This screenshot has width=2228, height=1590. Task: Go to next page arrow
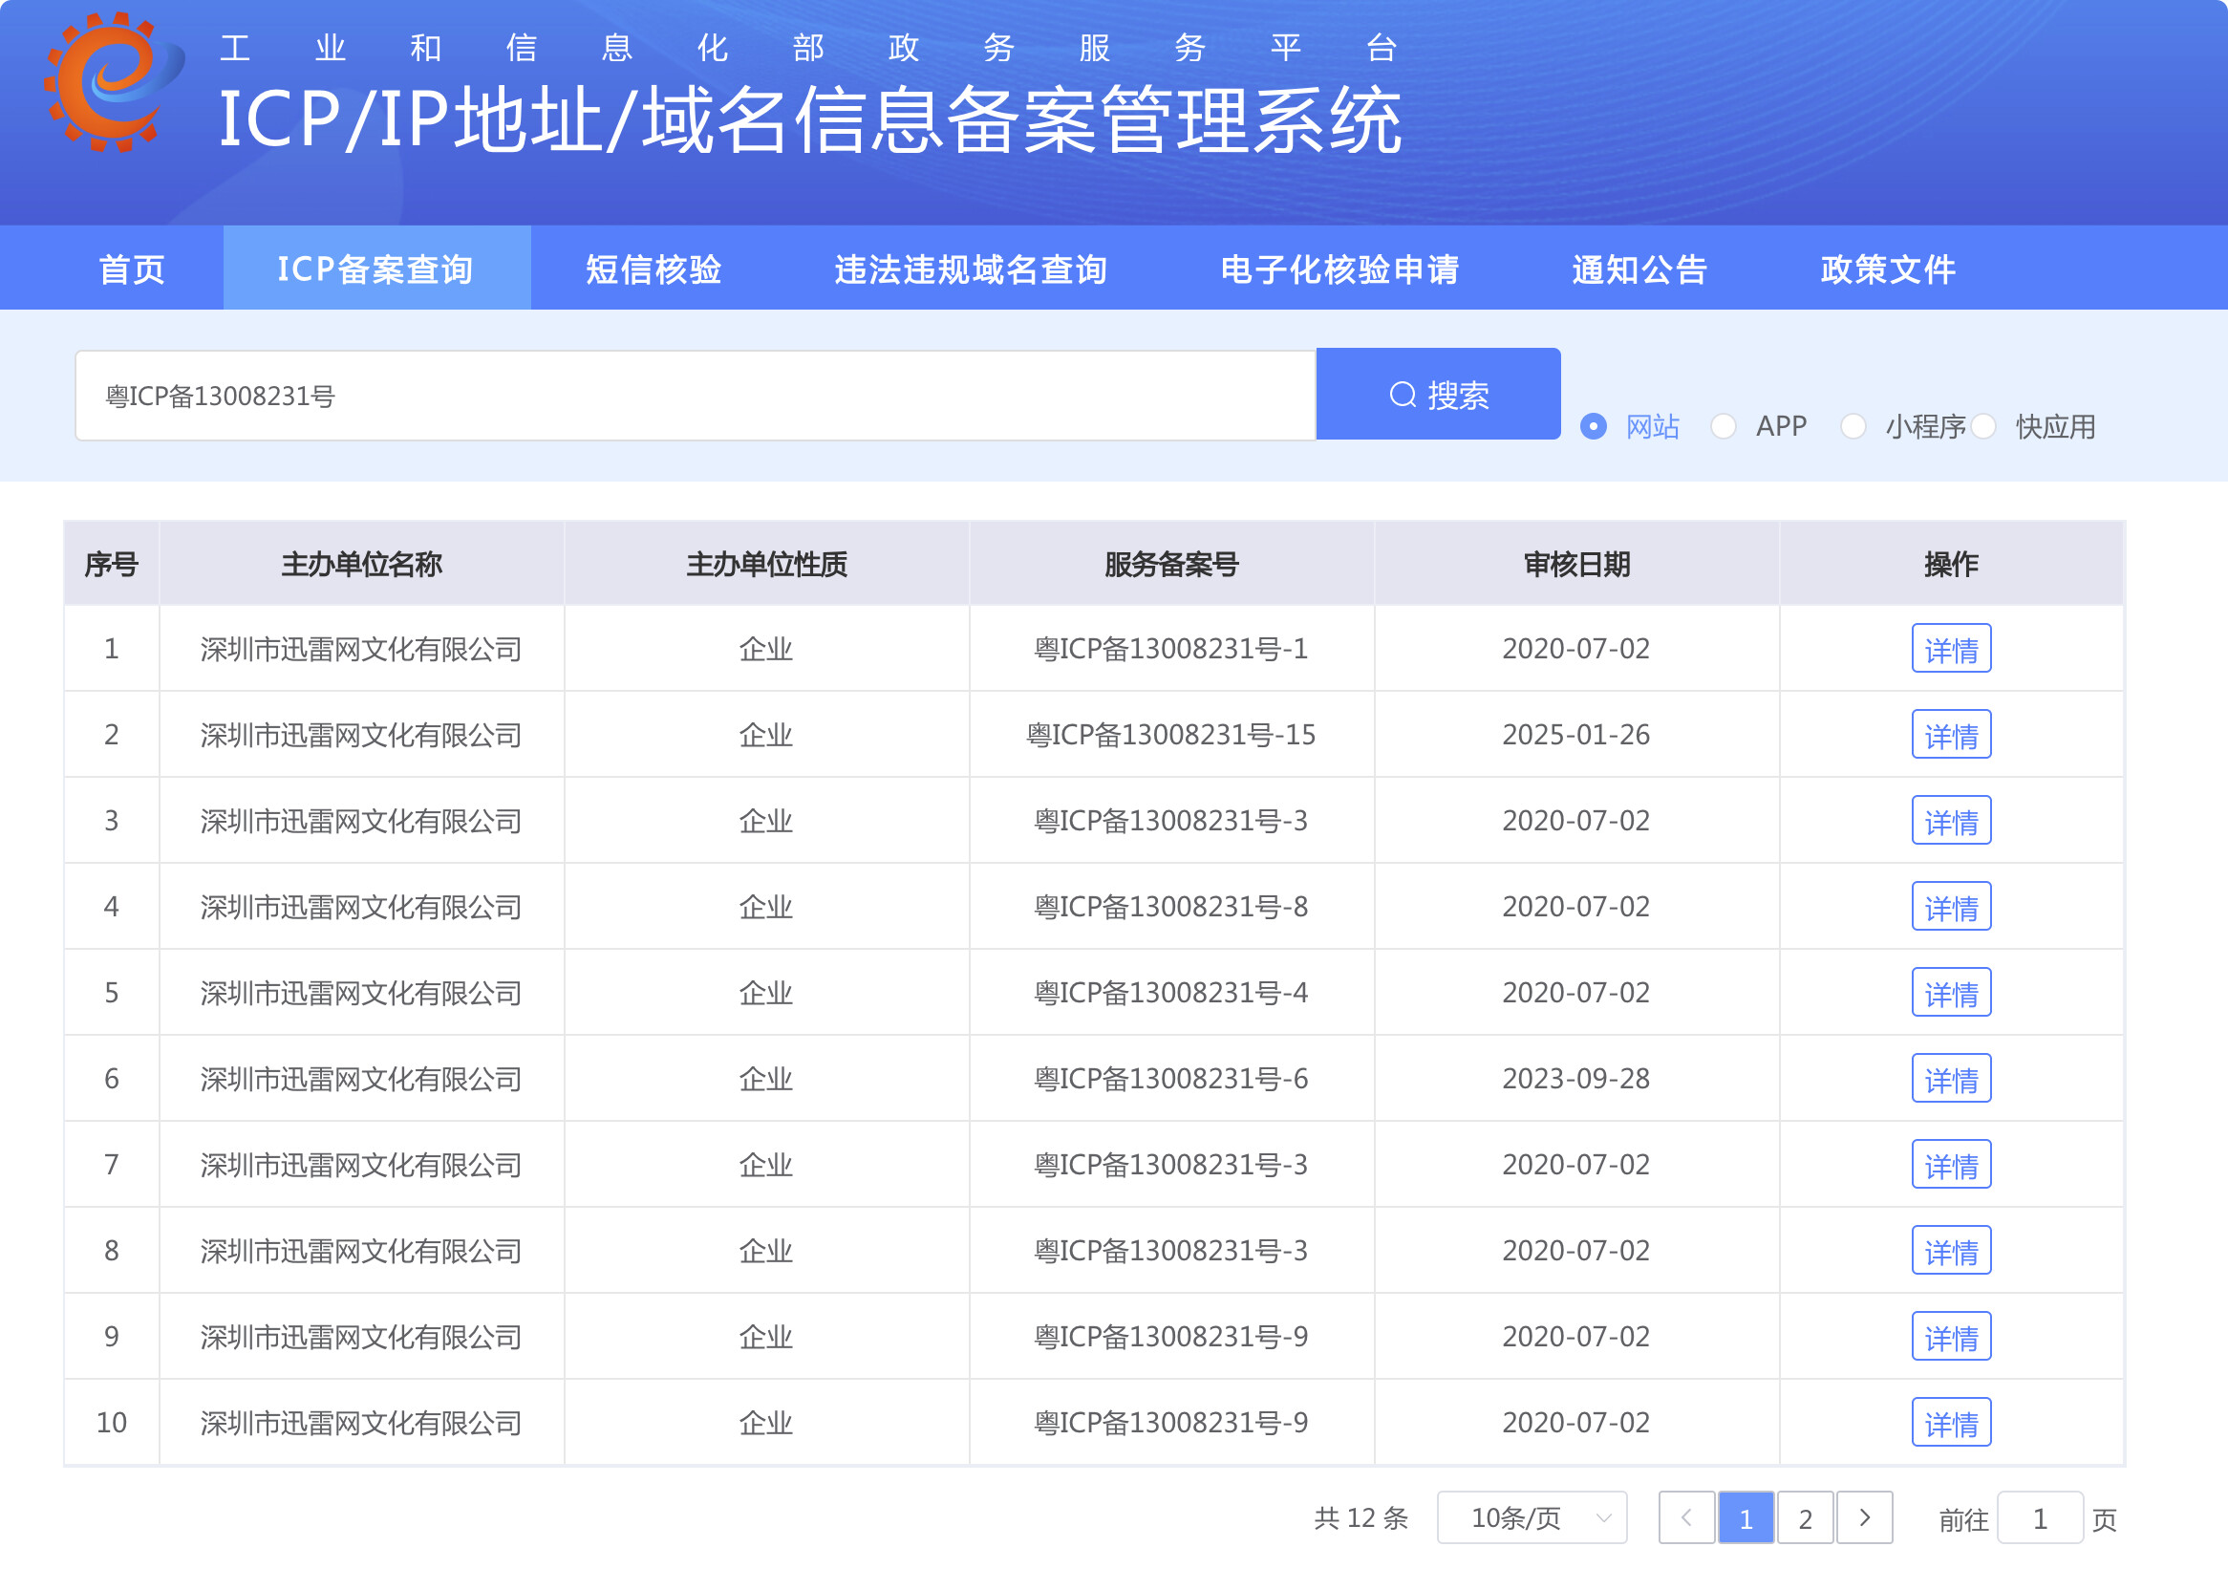click(1864, 1517)
